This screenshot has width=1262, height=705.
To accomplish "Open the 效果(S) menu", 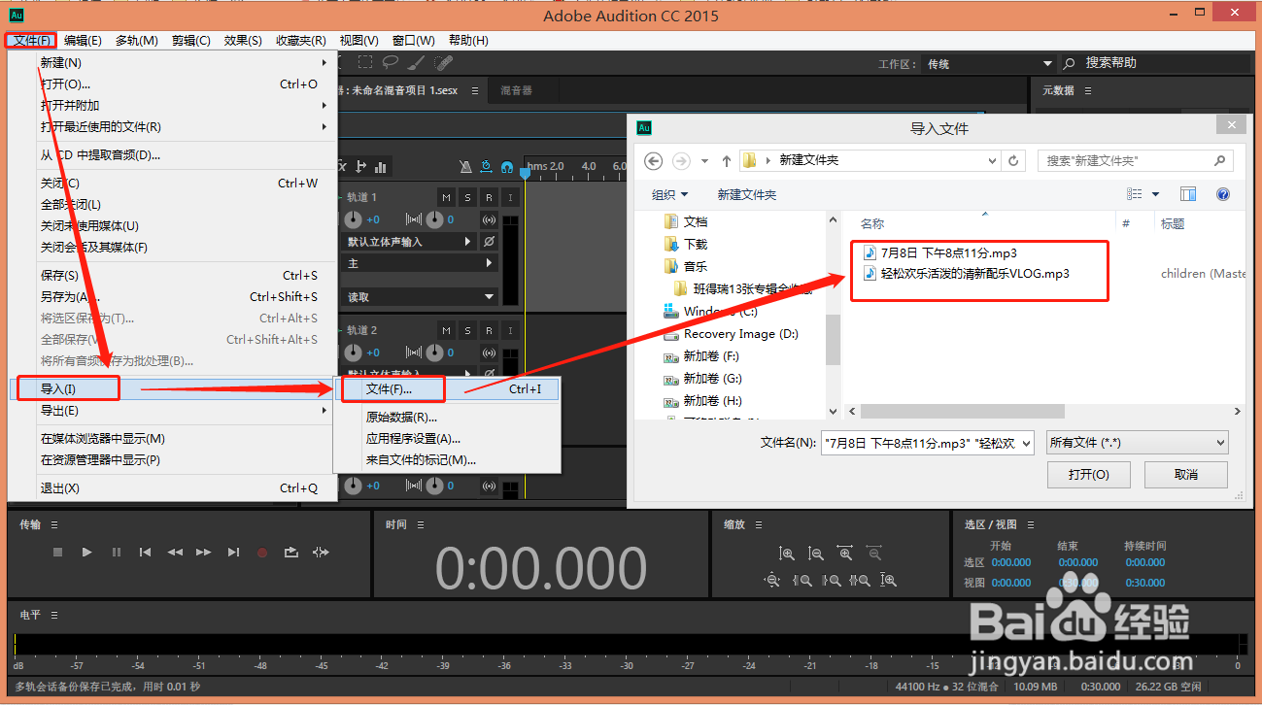I will 243,40.
